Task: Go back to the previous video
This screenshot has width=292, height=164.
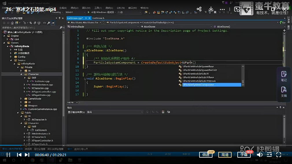Action: coord(19,155)
